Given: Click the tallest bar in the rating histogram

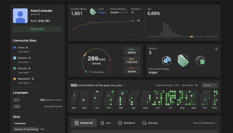Looking at the screenshot, I should (x=165, y=30).
